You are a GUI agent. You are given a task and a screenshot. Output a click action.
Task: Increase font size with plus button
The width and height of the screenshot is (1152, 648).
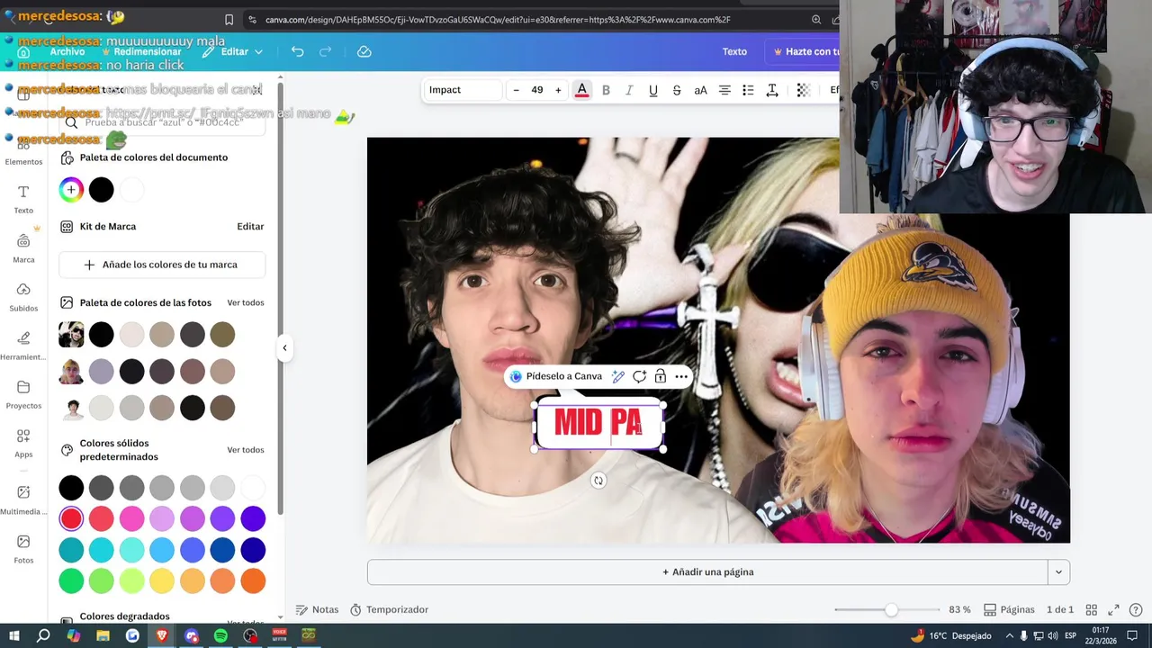558,90
